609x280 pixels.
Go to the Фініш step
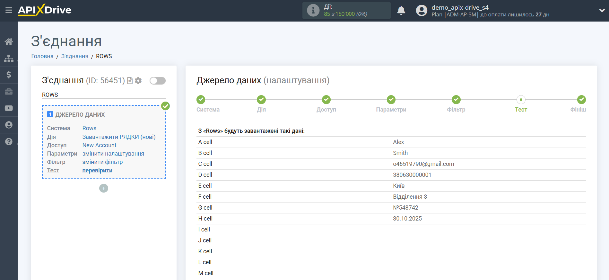coord(581,100)
